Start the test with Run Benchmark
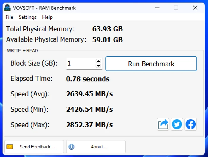Screen dimensions: 208x157 [151, 64]
